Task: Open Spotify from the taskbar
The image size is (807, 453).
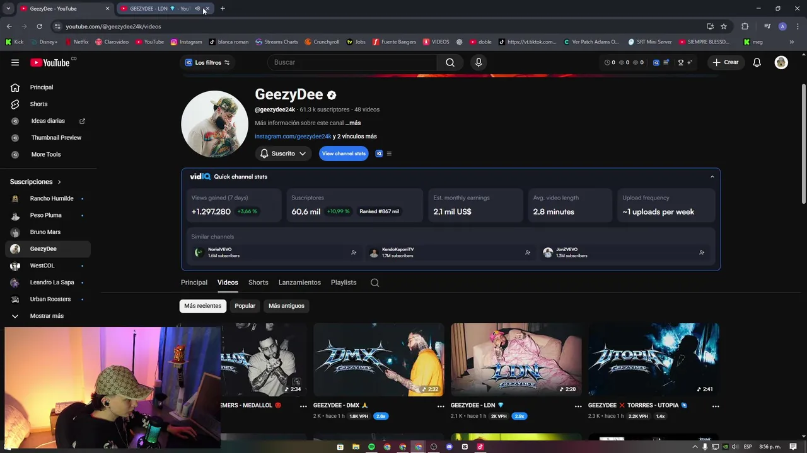Action: [x=371, y=447]
